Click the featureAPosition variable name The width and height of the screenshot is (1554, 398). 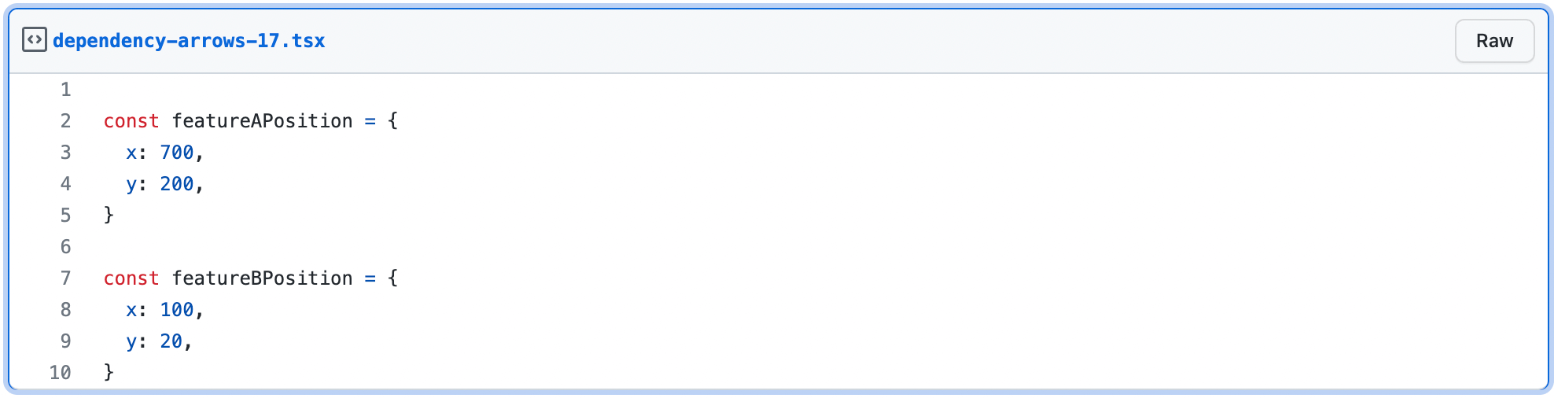[263, 121]
